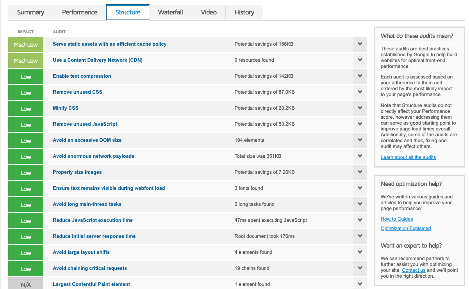Click the 'Enable text compression' audit title
This screenshot has height=289, width=469.
click(x=82, y=76)
